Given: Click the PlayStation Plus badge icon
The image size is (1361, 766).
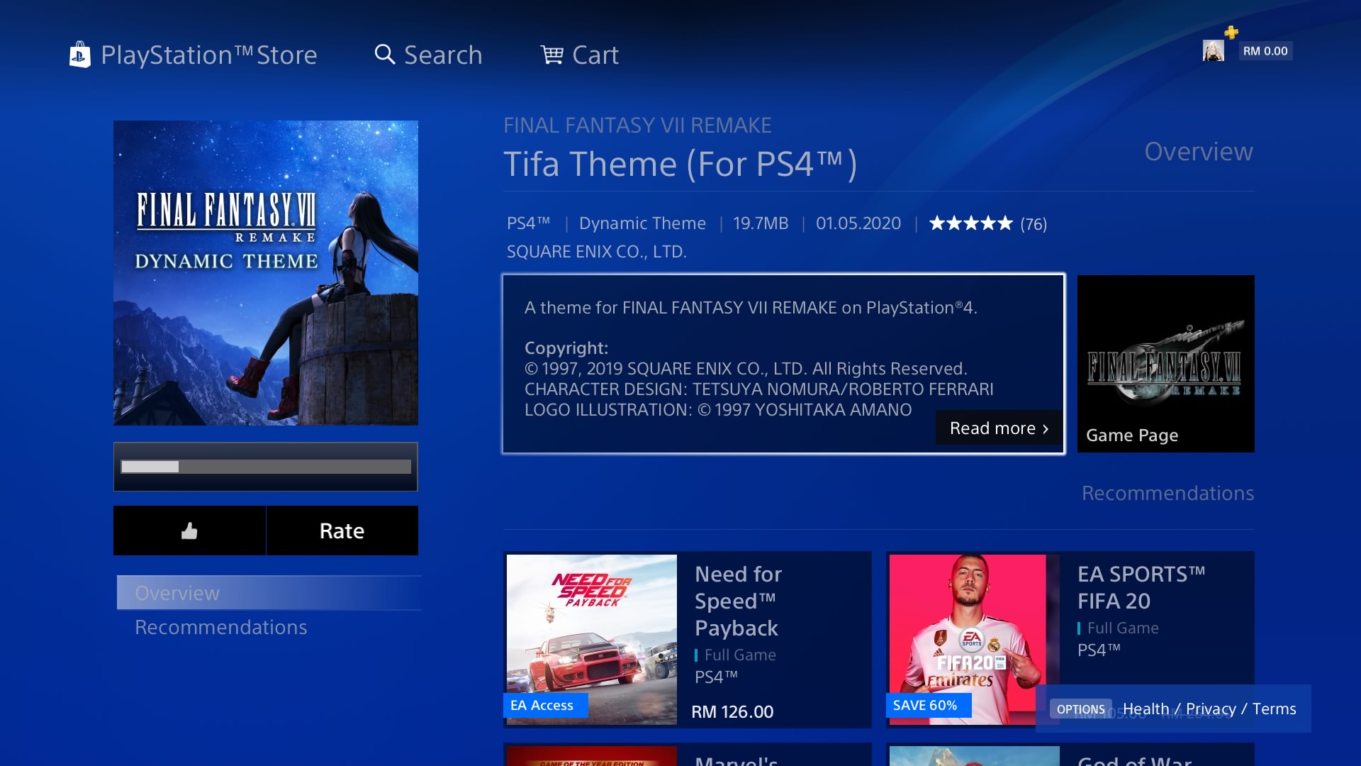Looking at the screenshot, I should point(1231,32).
